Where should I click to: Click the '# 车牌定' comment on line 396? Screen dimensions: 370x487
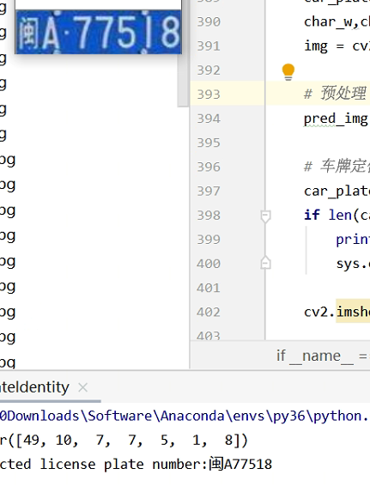point(337,166)
